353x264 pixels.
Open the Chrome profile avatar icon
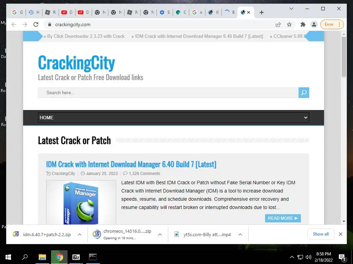[314, 24]
